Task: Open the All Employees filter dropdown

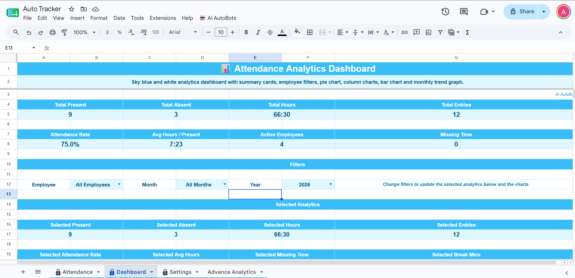Action: tap(119, 184)
